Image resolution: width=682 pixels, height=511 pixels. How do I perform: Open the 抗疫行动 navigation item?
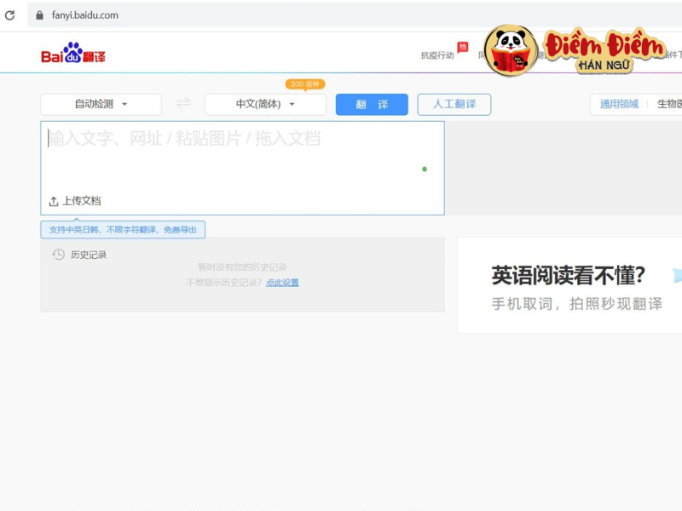[x=437, y=56]
